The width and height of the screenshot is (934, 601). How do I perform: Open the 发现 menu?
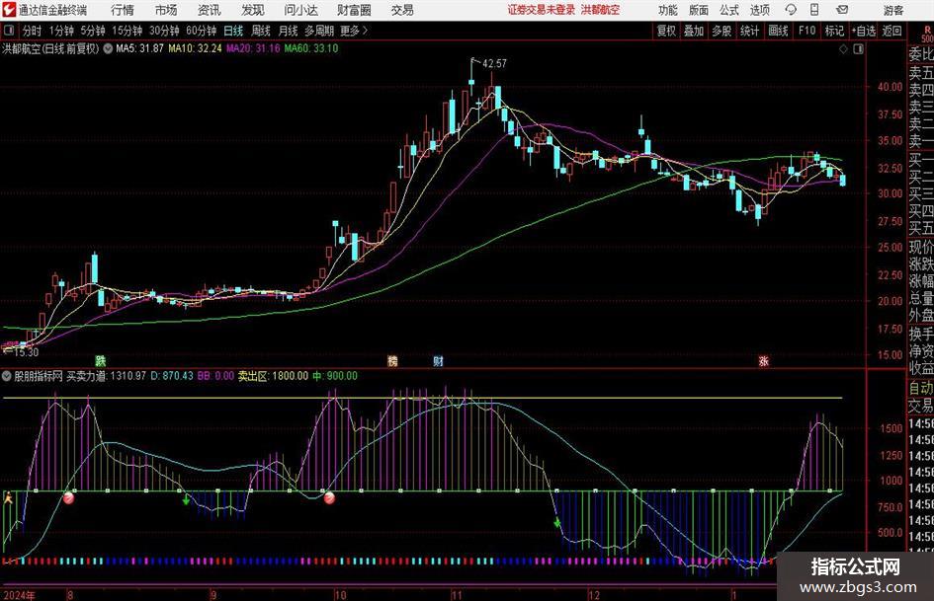click(253, 10)
